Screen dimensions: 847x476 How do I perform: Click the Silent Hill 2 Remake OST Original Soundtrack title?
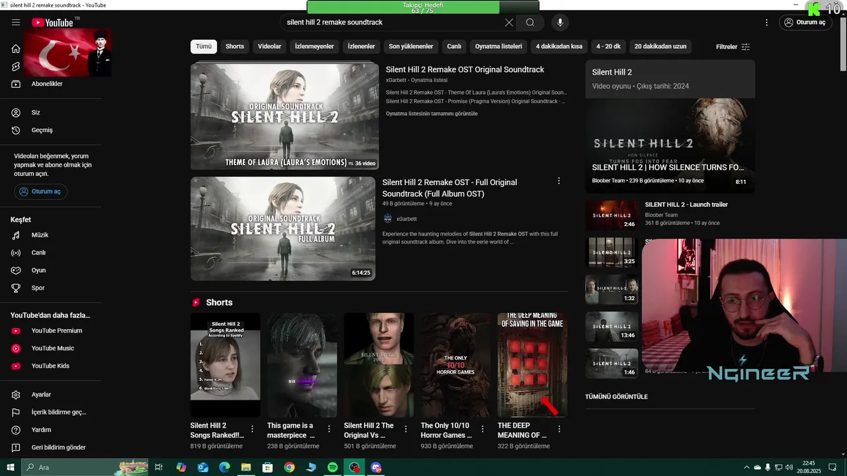(465, 69)
